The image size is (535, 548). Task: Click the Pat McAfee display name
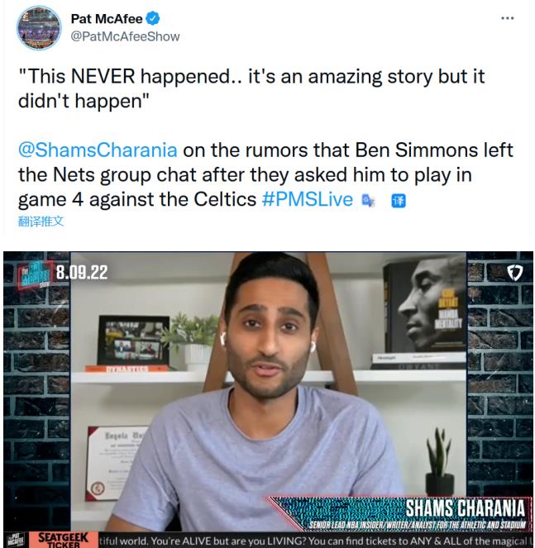(107, 18)
